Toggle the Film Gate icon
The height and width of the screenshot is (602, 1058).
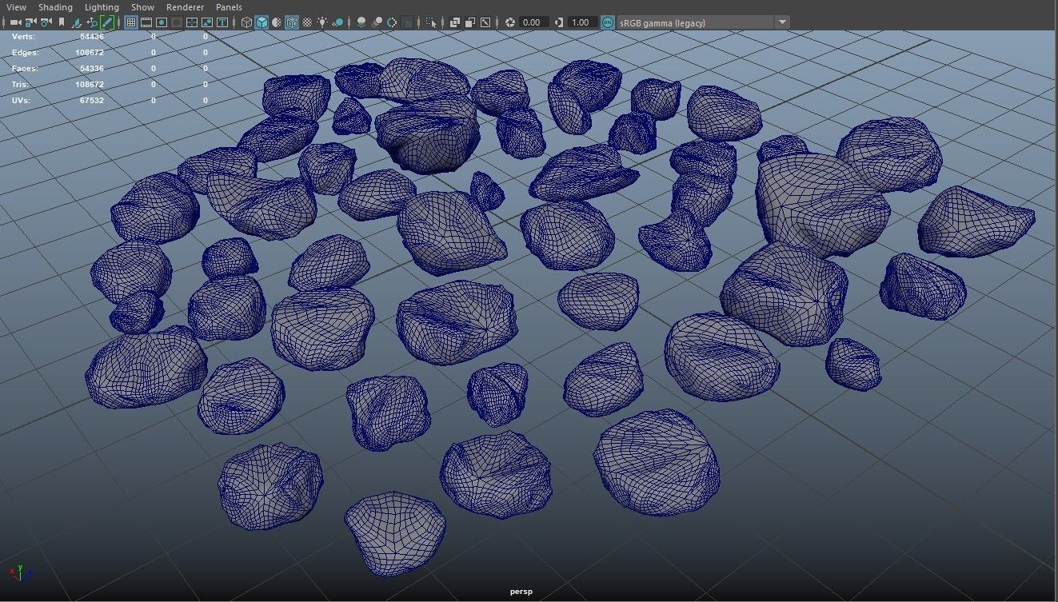point(146,22)
